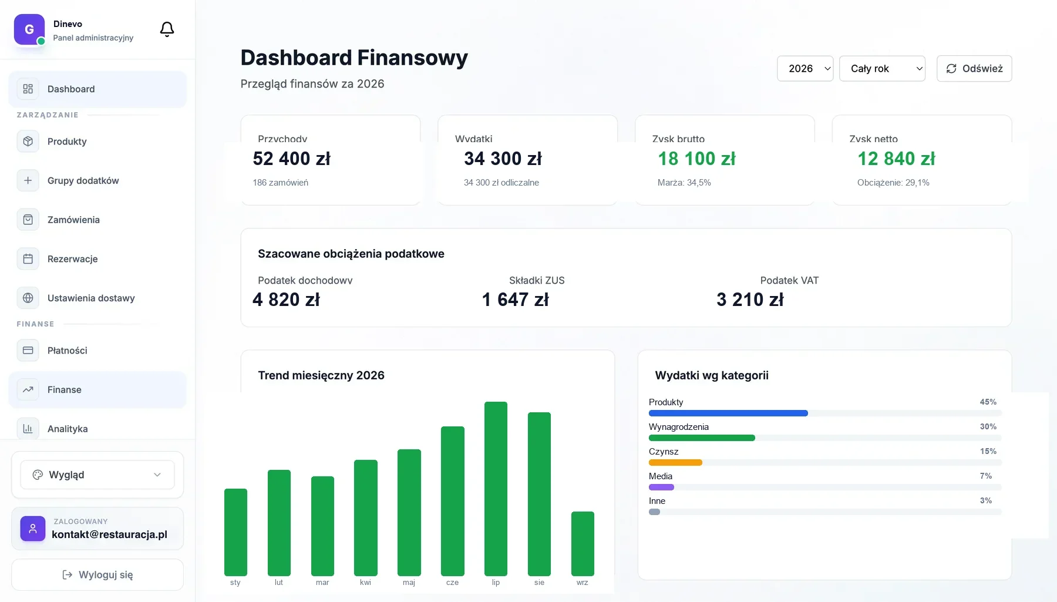
Task: Click the 1 647 zł ZUS value
Action: point(515,300)
